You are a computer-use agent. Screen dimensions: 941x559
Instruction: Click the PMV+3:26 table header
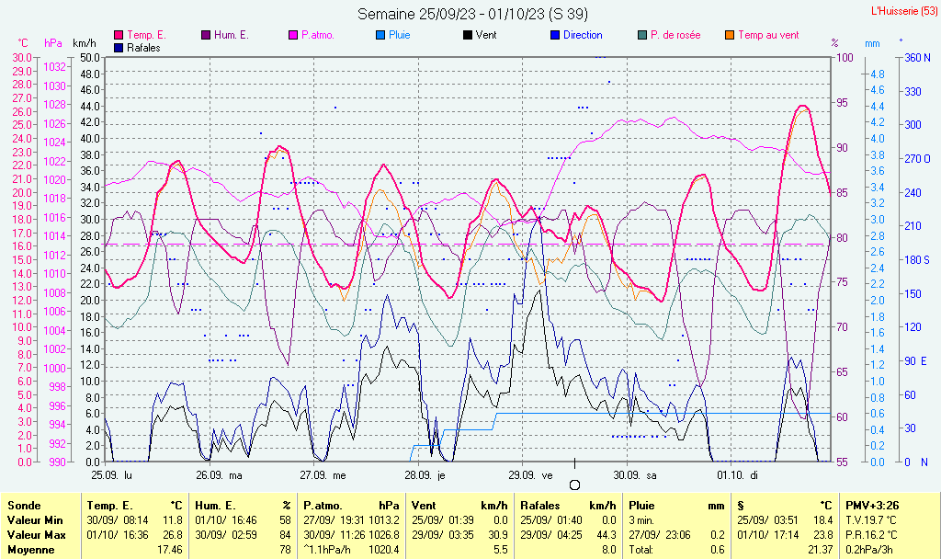pos(872,506)
